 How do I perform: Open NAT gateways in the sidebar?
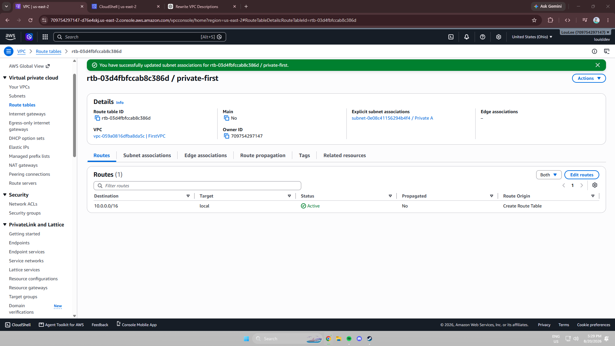coord(23,165)
